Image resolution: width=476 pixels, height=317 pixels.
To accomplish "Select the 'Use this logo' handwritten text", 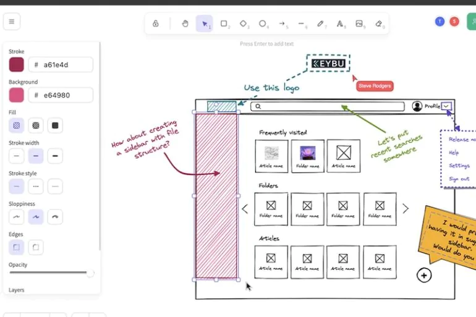I will pyautogui.click(x=272, y=88).
